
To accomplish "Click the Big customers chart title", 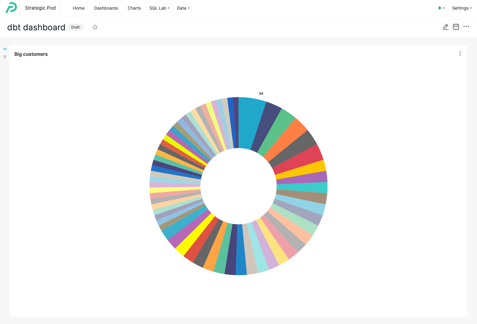I will (31, 54).
